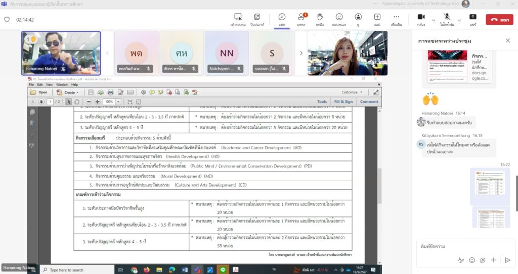Open the View layout menu
The width and height of the screenshot is (518, 274).
click(x=358, y=19)
